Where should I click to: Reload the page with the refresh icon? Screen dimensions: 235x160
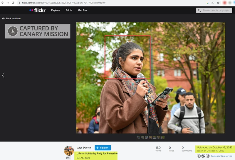click(13, 3)
